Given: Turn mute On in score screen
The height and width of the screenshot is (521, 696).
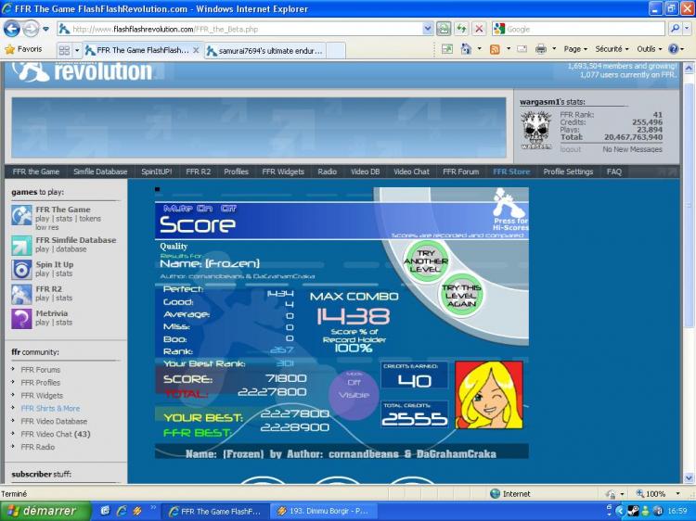Looking at the screenshot, I should [203, 209].
